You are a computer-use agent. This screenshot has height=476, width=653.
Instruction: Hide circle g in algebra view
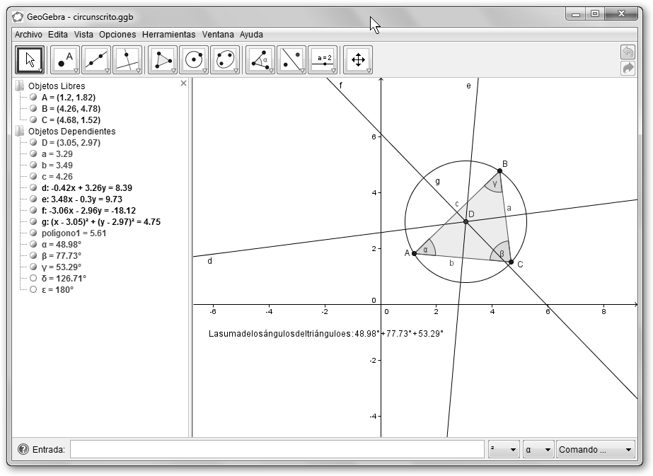(x=33, y=221)
